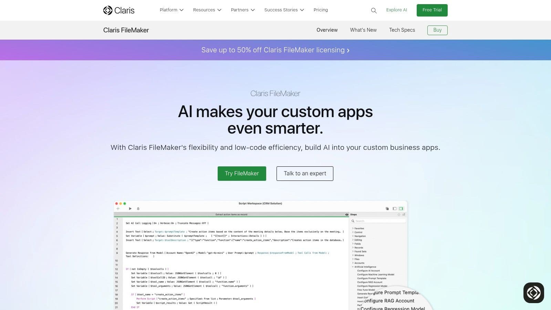Expand the Accounts step category
The height and width of the screenshot is (310, 551).
(358, 263)
